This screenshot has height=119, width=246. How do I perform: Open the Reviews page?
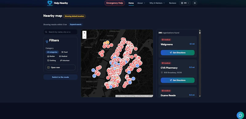[x=173, y=3]
